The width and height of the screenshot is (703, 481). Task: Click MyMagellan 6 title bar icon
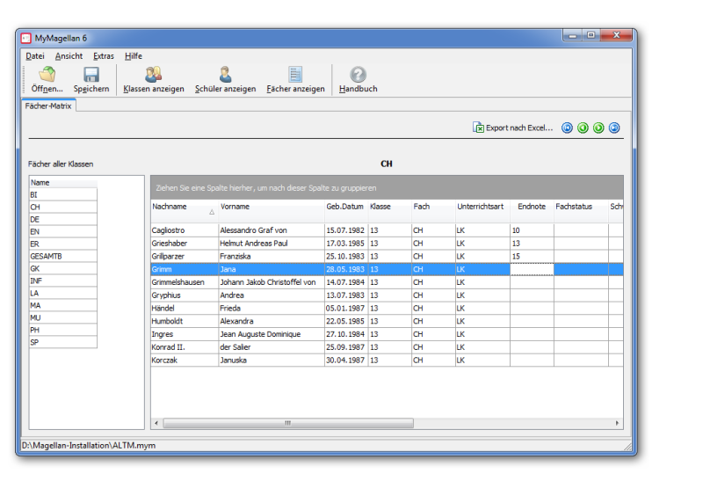[26, 39]
